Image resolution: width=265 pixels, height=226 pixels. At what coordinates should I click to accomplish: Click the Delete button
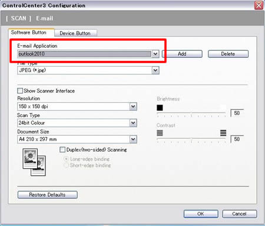click(x=228, y=54)
